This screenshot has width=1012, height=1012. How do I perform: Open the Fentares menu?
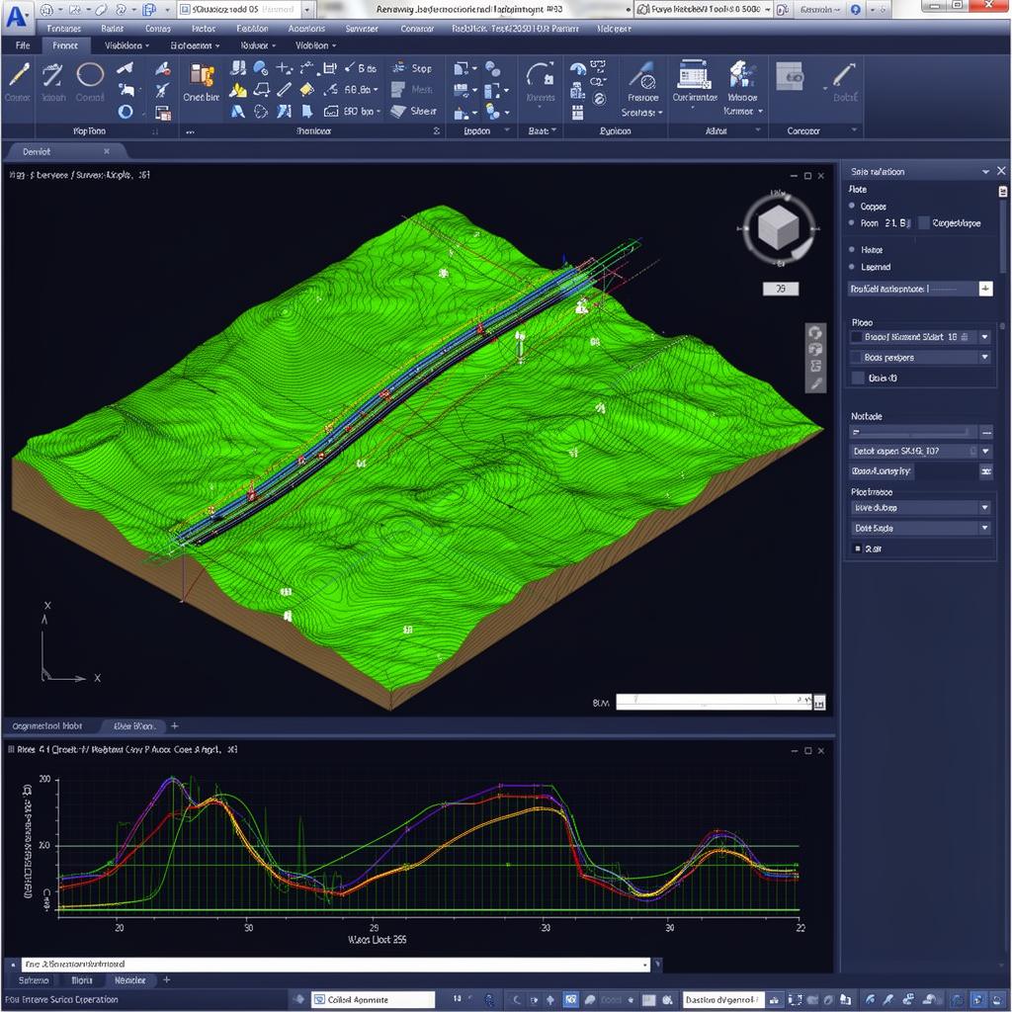pos(64,29)
